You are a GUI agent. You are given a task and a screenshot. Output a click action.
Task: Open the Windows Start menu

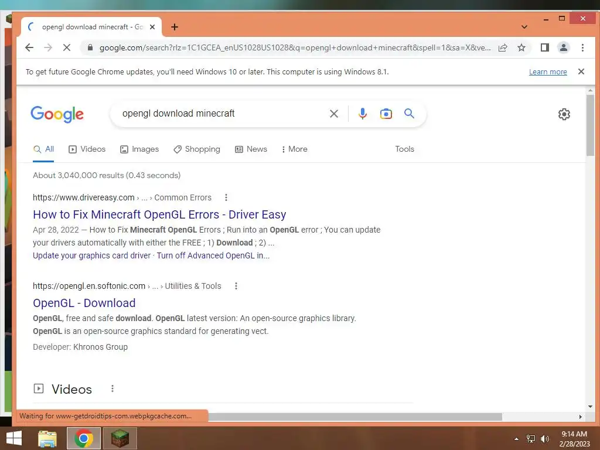click(14, 438)
